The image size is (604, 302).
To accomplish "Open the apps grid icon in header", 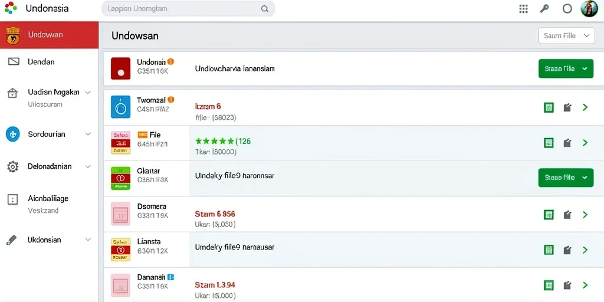I will pos(523,9).
